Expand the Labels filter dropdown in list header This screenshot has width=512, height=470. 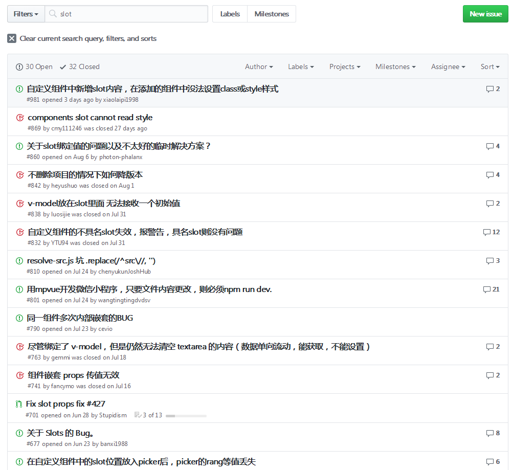301,66
